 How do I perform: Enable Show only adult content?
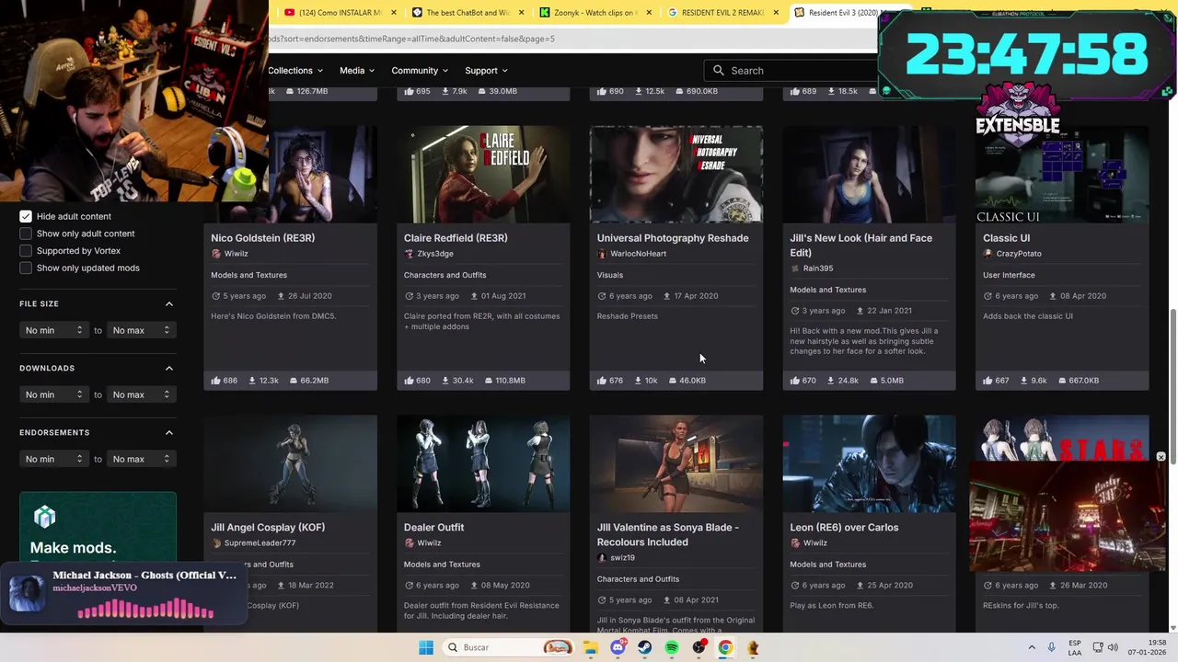26,234
